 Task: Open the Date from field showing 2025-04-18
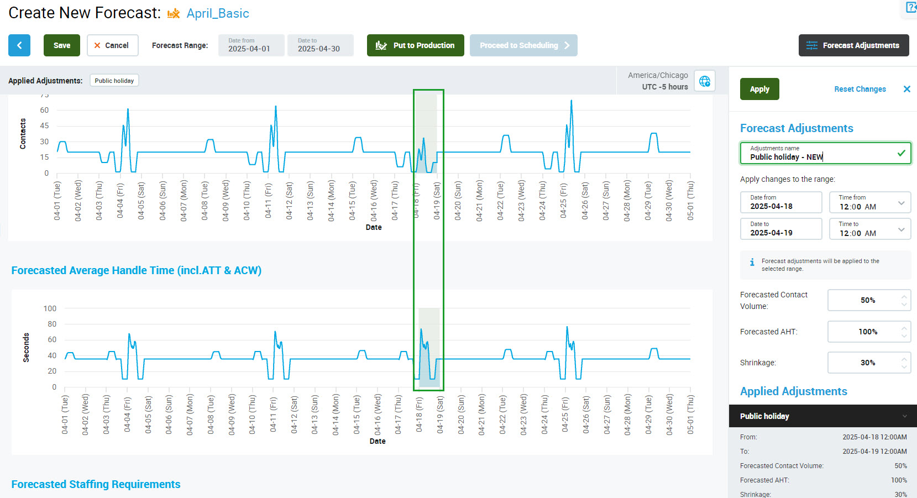pos(780,202)
